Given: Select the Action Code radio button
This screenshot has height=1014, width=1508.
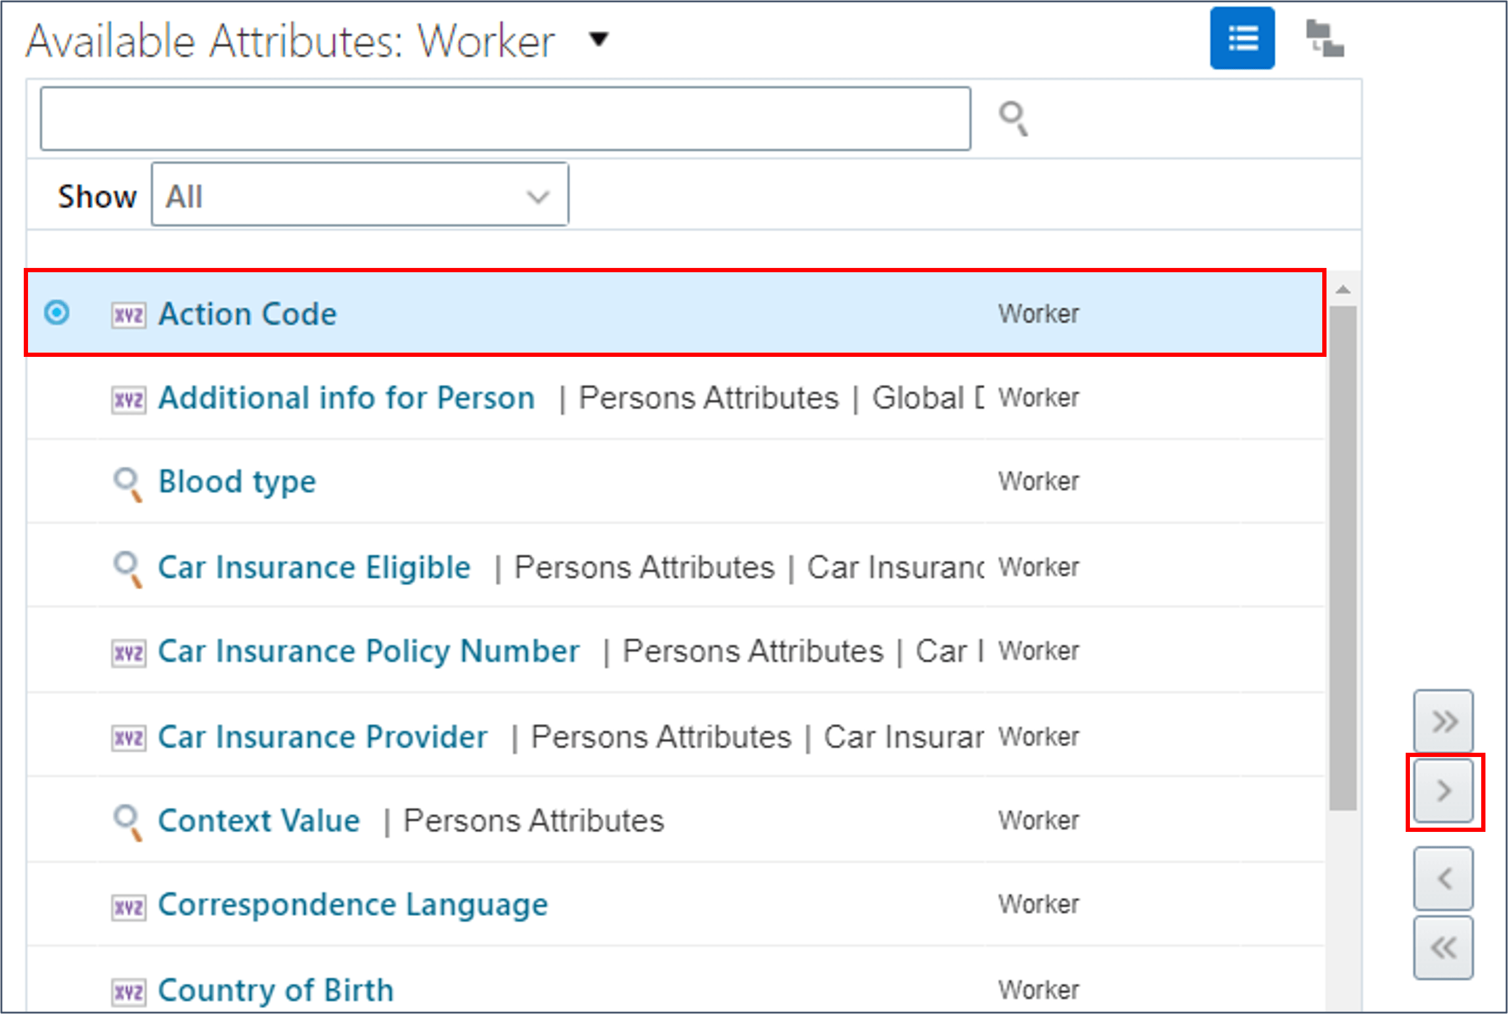Looking at the screenshot, I should [x=57, y=313].
